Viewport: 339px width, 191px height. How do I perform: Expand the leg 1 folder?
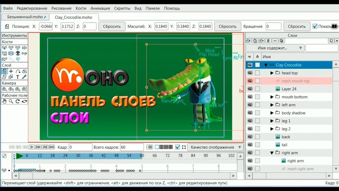[272, 121]
